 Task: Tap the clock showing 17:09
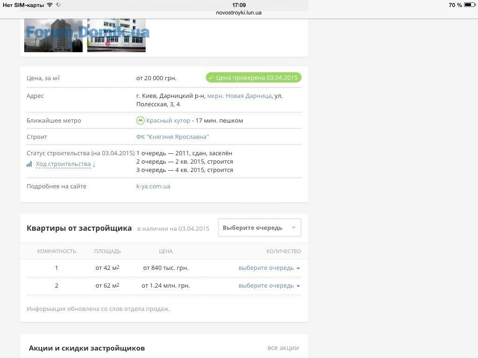point(239,5)
